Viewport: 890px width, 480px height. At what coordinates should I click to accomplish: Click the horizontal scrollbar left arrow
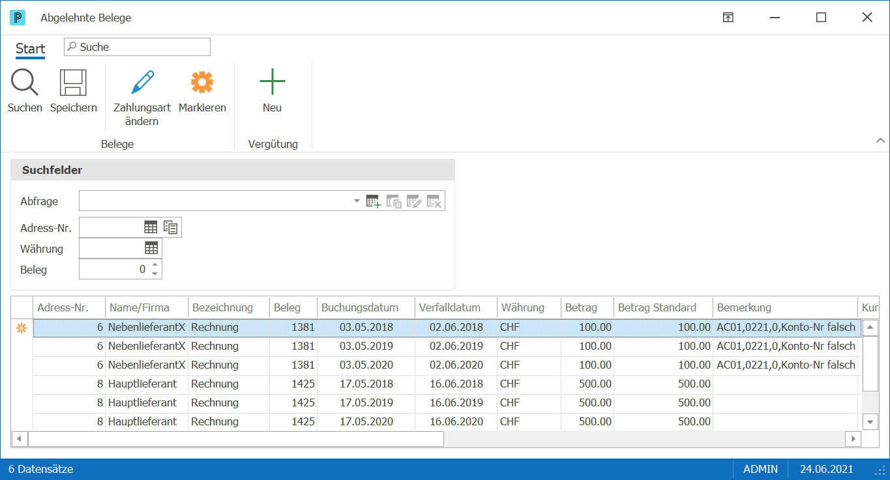(x=20, y=439)
